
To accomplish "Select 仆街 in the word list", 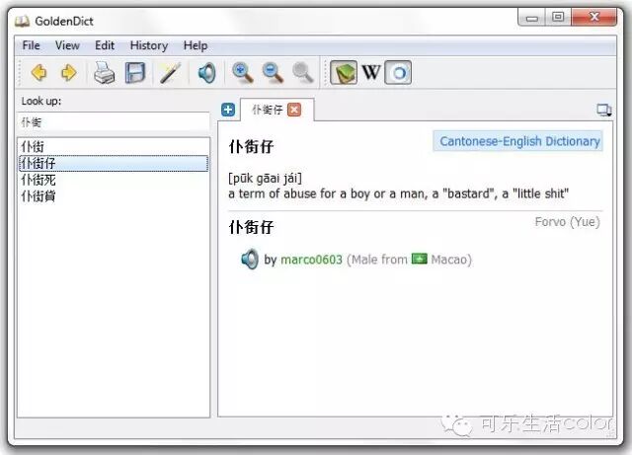I will [114, 147].
